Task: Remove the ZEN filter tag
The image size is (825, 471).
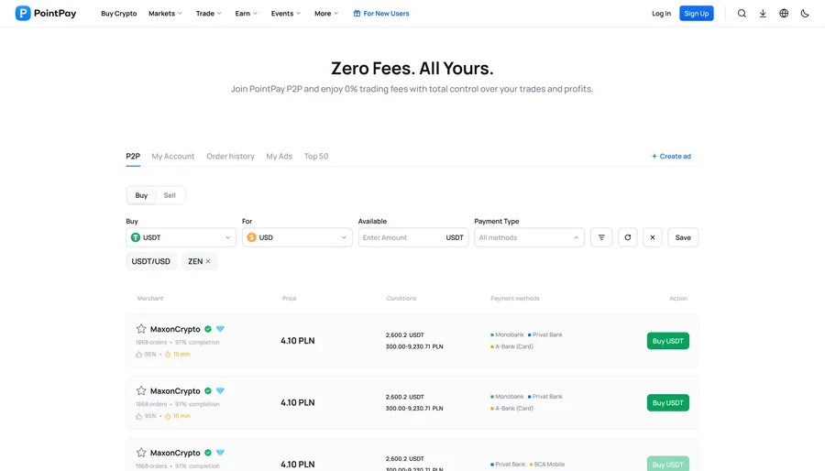Action: click(208, 261)
